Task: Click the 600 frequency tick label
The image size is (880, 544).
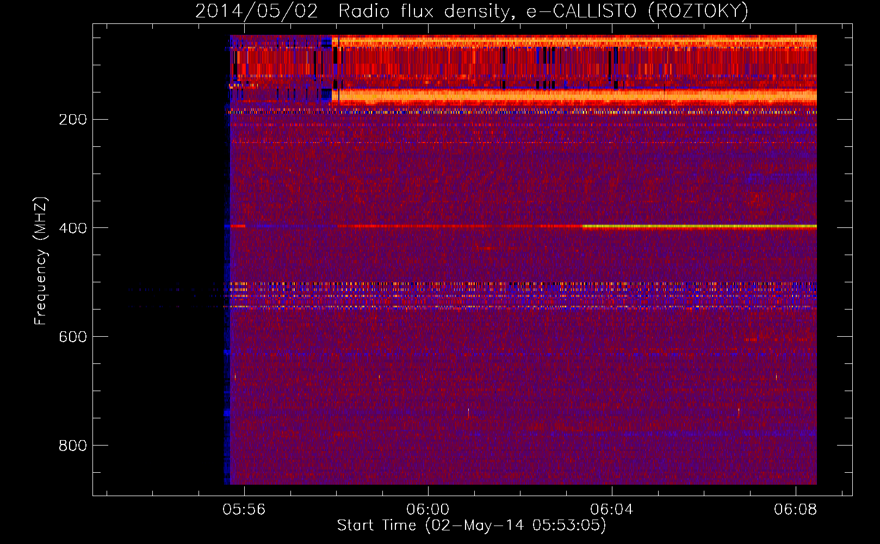Action: (x=73, y=337)
